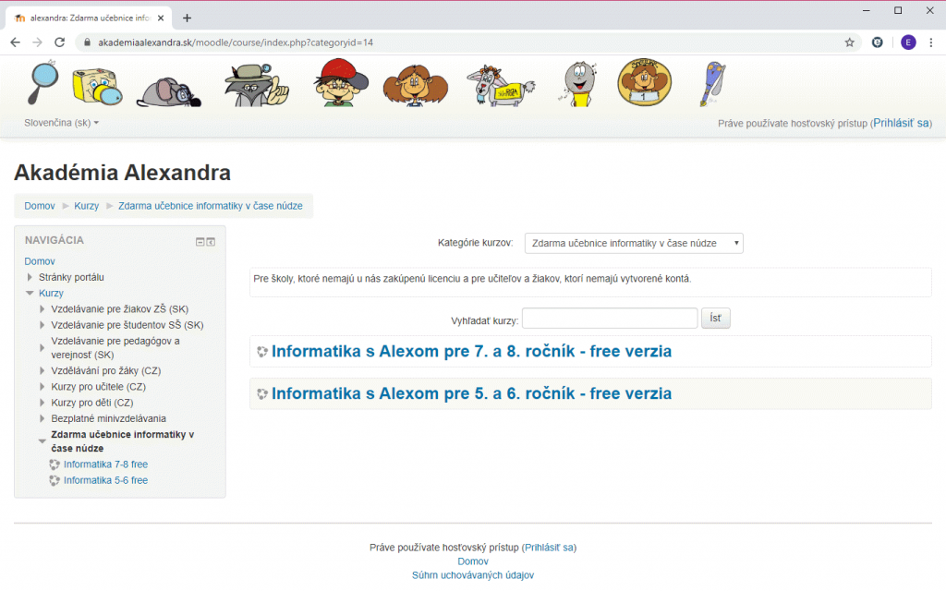Open the Slovenčina (sk) language menu
Screen dimensions: 946x591
61,123
